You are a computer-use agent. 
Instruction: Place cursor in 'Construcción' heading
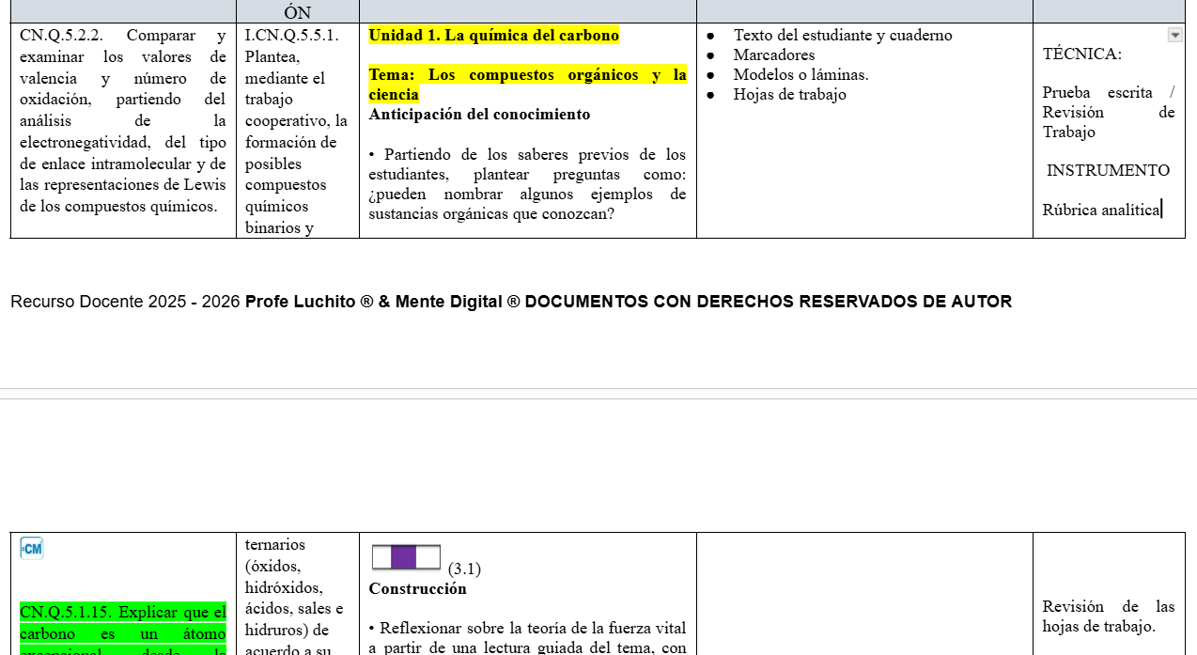point(417,589)
